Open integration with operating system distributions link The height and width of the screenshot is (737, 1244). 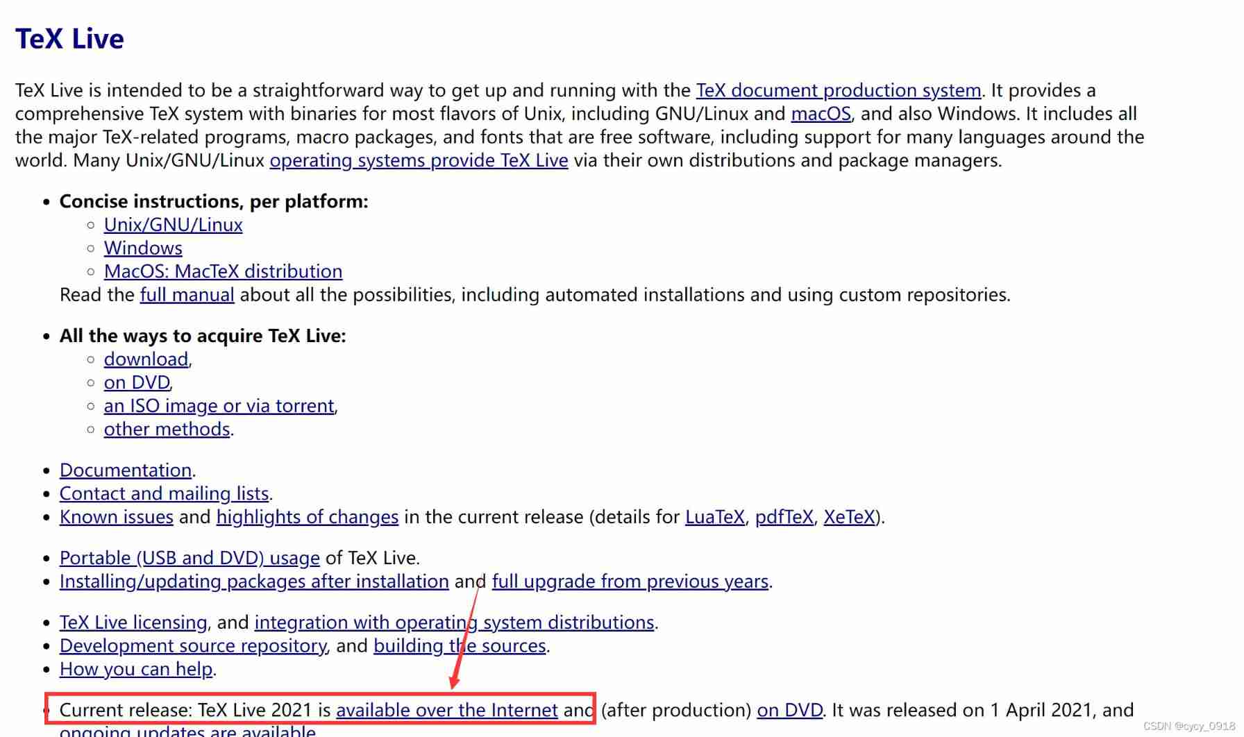455,622
